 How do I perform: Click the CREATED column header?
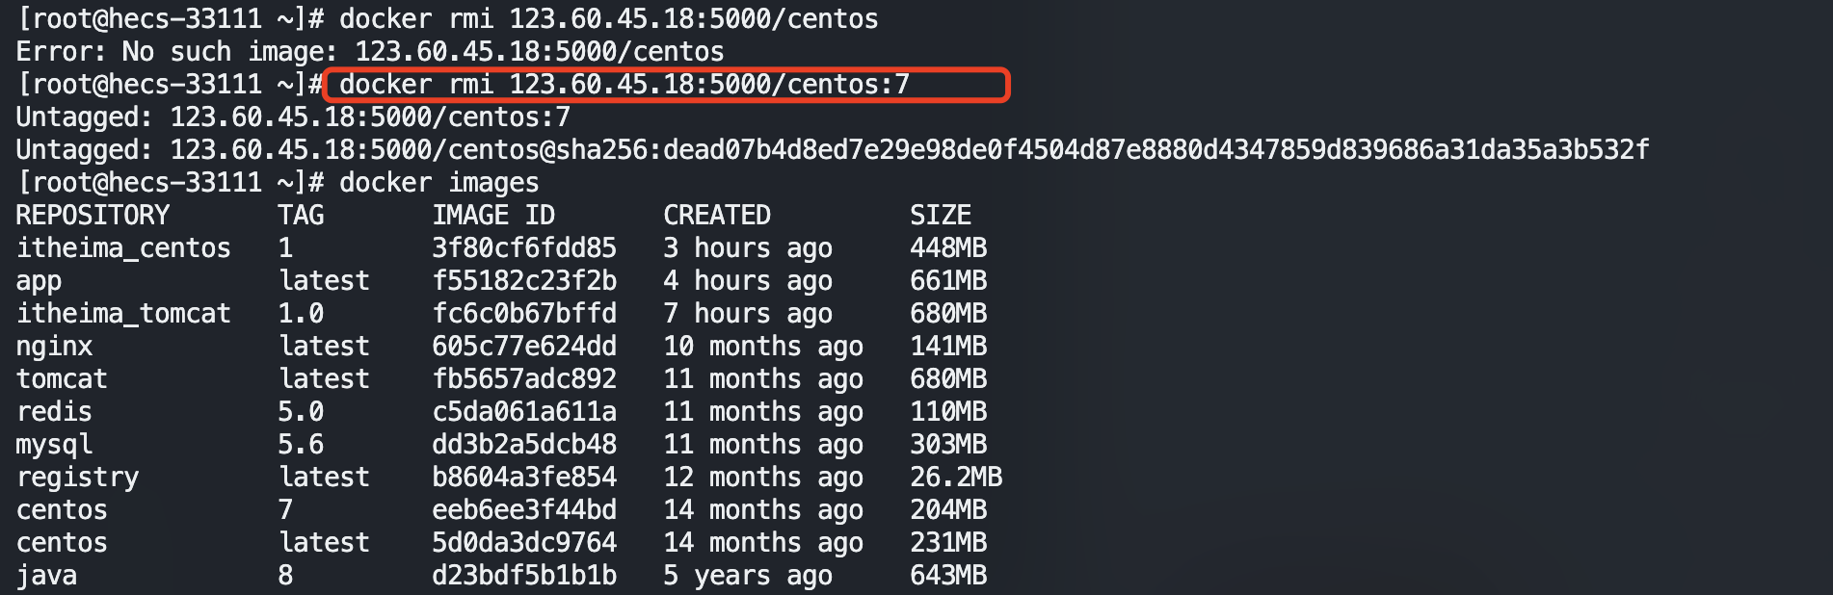[x=716, y=215]
